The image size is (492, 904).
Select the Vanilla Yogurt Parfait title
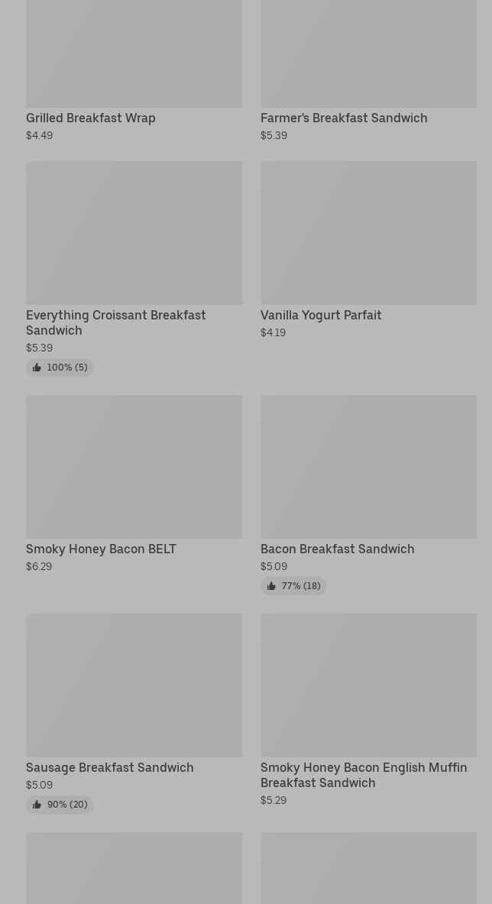[x=321, y=315]
